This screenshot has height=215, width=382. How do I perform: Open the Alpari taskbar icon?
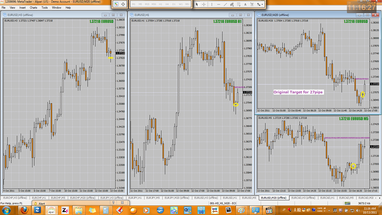(x=52, y=210)
